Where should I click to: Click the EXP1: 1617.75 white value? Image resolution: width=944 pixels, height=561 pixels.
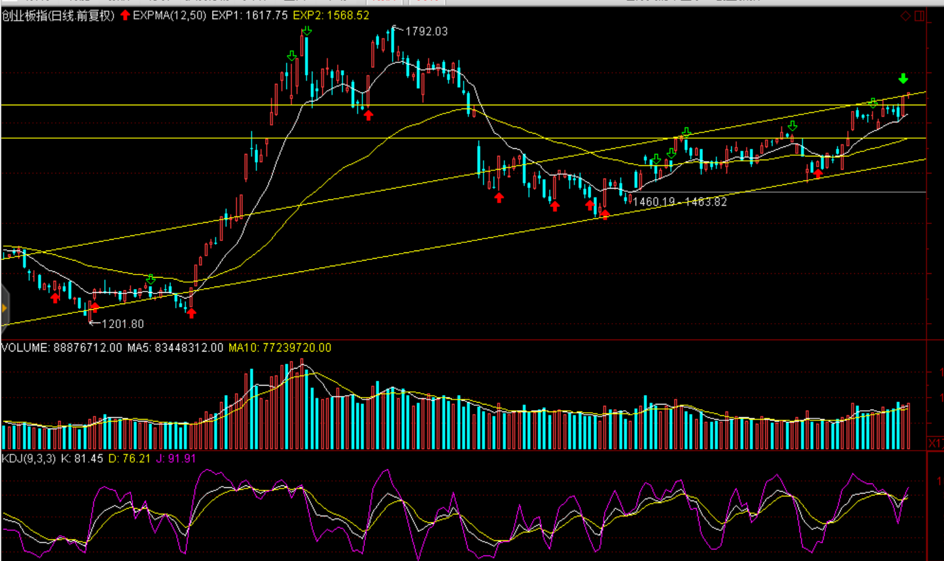click(249, 15)
